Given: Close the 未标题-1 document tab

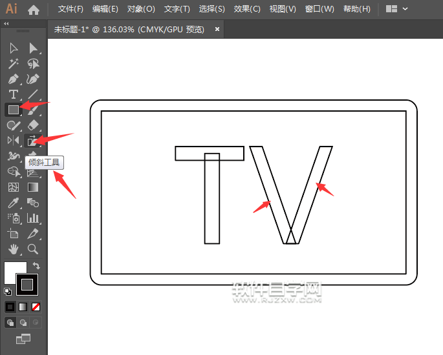Looking at the screenshot, I should (217, 29).
